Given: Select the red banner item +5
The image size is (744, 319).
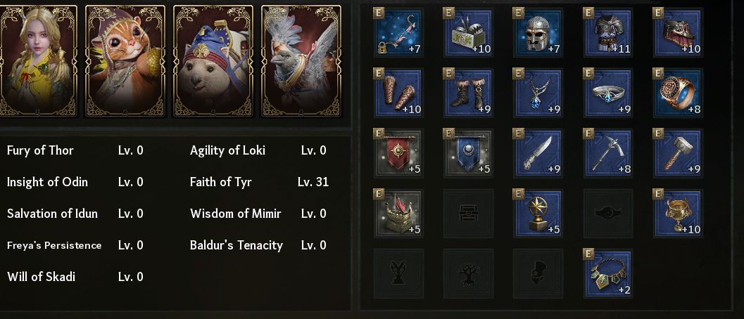Looking at the screenshot, I should [398, 153].
